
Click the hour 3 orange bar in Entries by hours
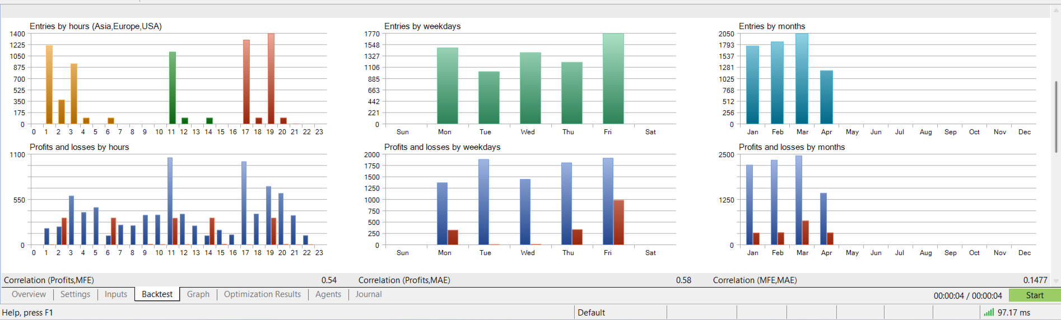(x=74, y=94)
